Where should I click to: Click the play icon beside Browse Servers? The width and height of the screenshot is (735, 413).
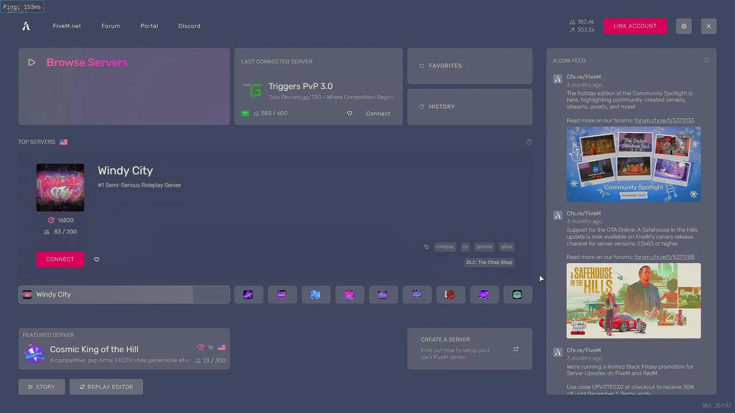click(x=32, y=63)
